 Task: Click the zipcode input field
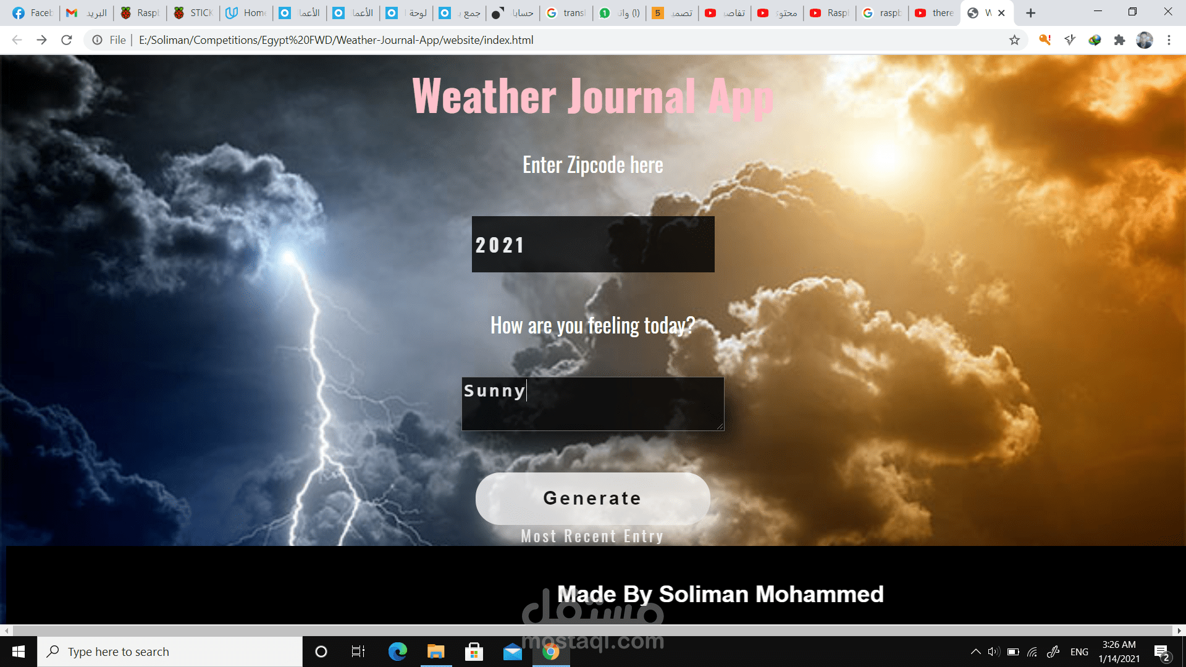592,245
